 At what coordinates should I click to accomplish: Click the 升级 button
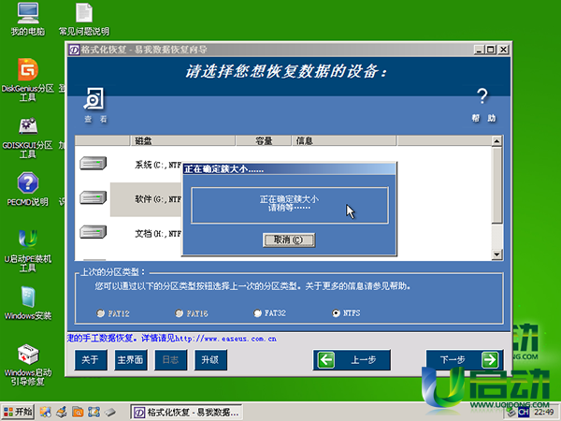click(210, 360)
